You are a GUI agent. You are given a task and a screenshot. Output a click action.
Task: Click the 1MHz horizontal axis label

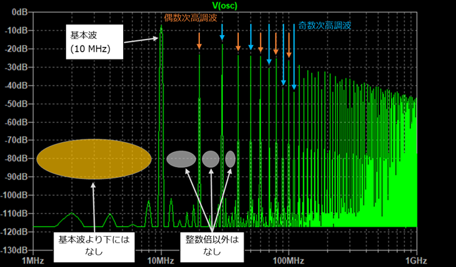pos(33,260)
